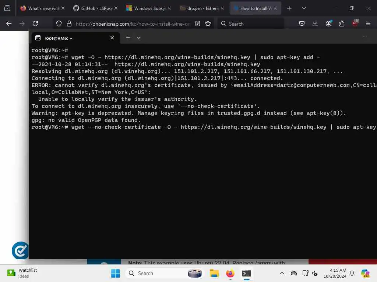Switch to dro.pm - Extreme tab
This screenshot has height=282, width=377.
pyautogui.click(x=202, y=8)
